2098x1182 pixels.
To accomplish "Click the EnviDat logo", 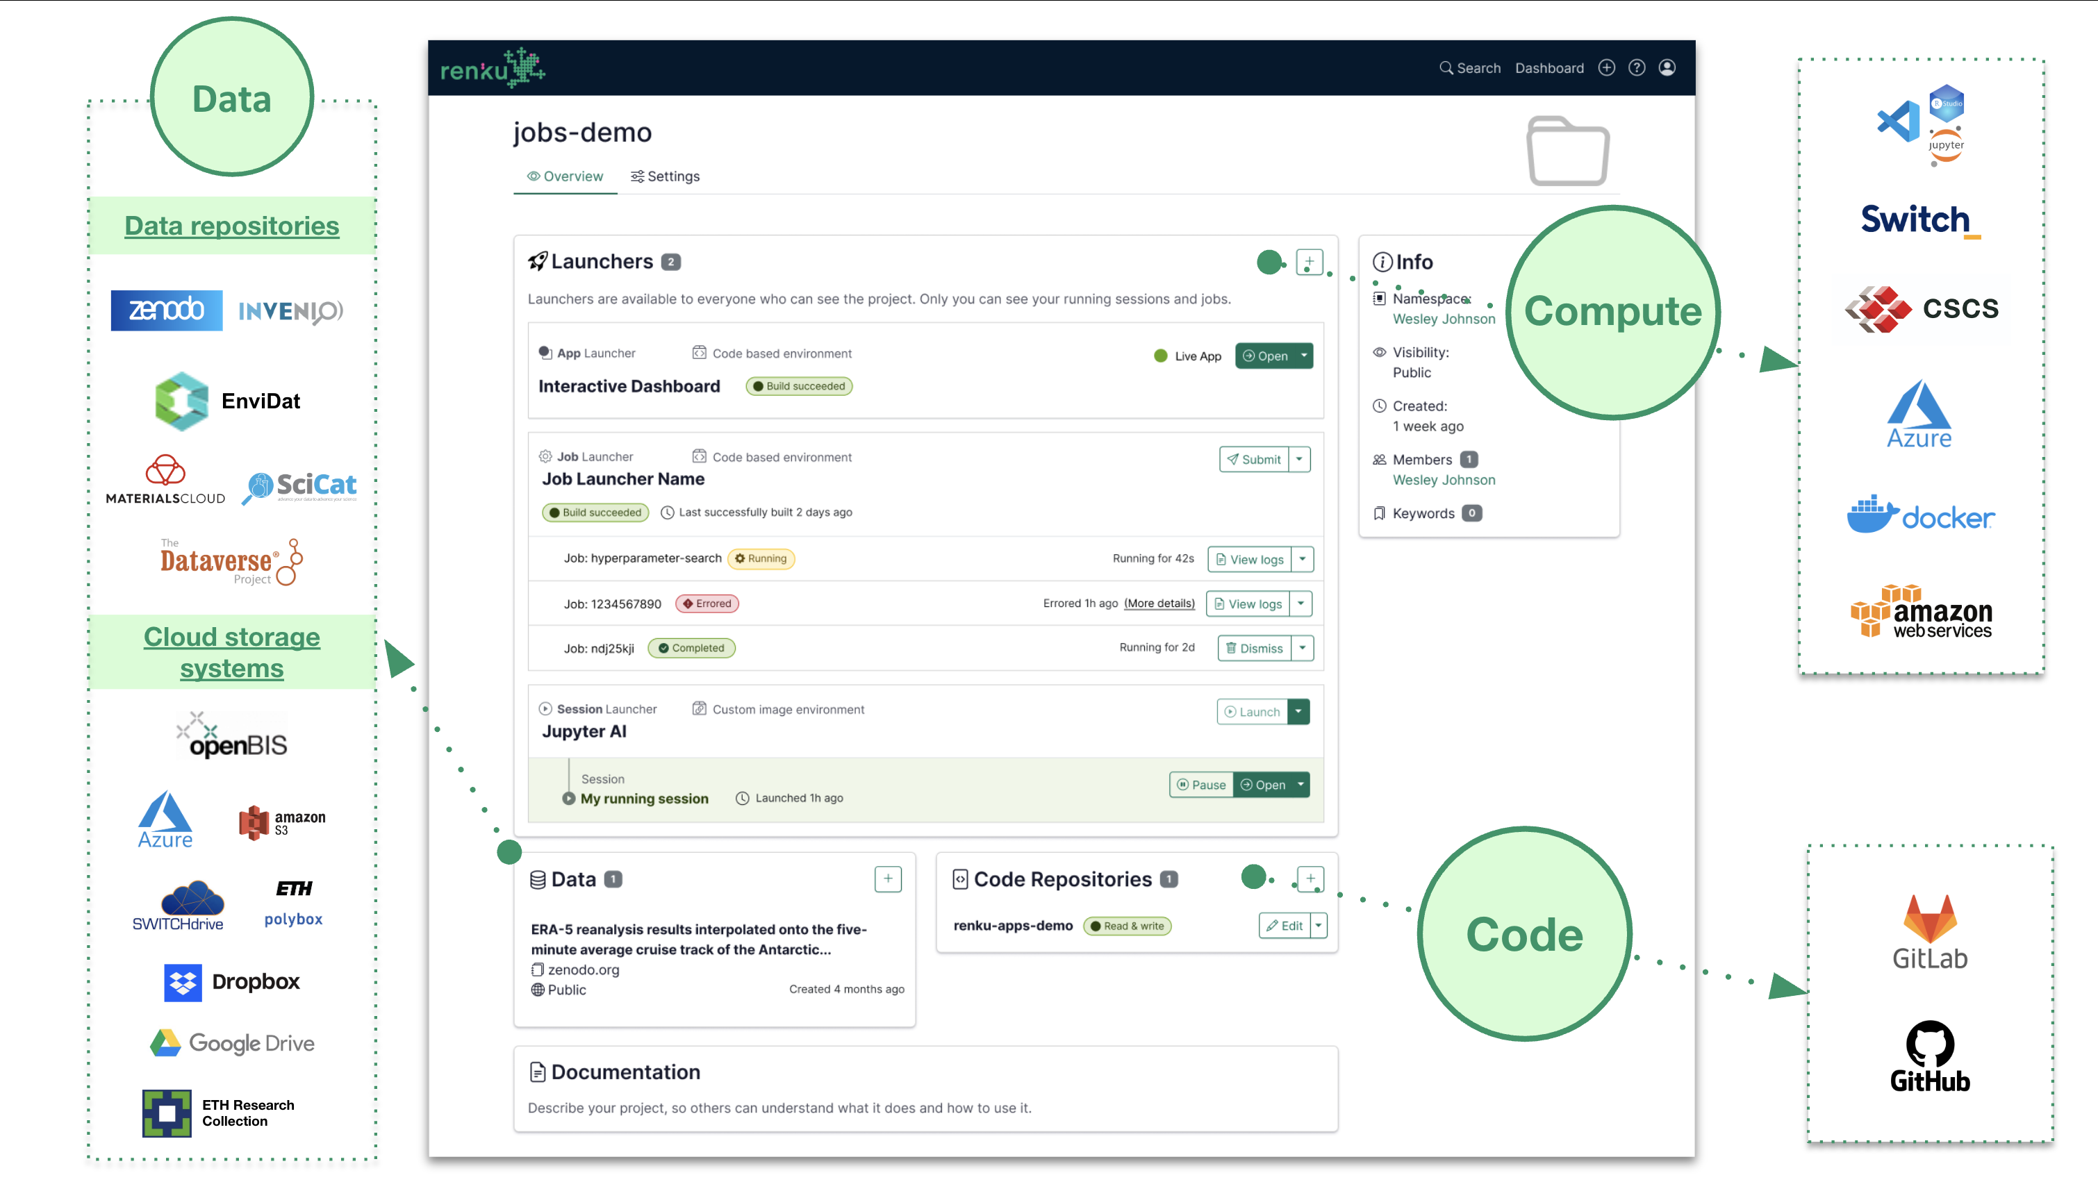I will 227,401.
